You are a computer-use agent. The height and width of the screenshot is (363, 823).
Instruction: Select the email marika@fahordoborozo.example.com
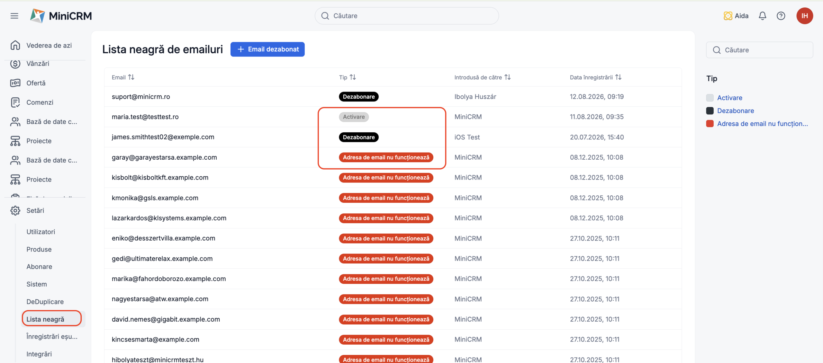point(169,279)
